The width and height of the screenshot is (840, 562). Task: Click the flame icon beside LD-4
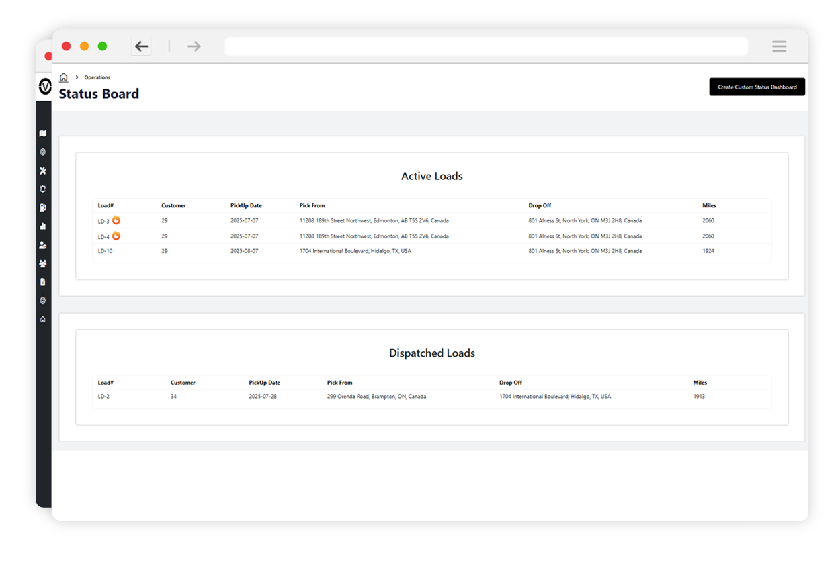pyautogui.click(x=117, y=236)
